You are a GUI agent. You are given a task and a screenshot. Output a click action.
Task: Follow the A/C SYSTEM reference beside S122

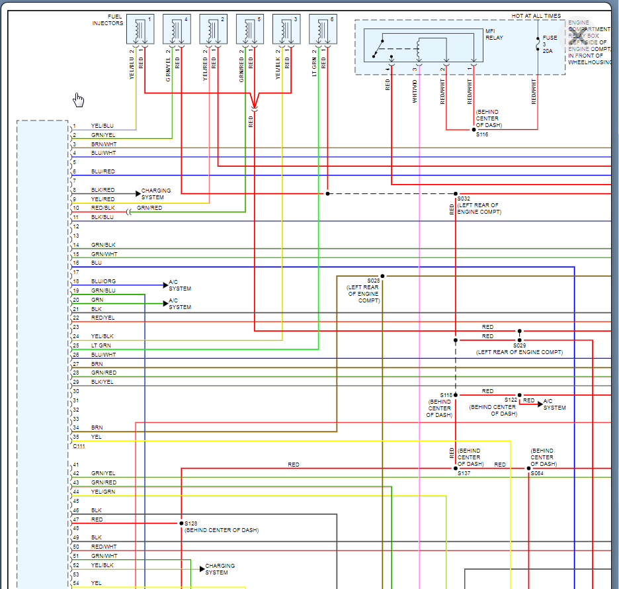(554, 404)
